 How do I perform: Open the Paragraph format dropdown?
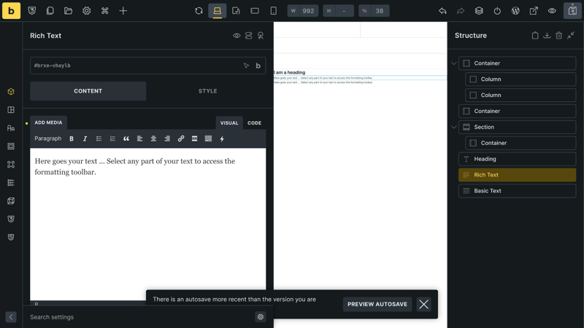pyautogui.click(x=48, y=138)
